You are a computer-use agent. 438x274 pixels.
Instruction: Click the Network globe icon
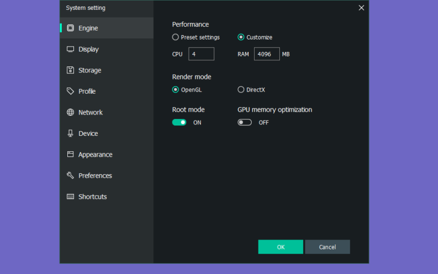[71, 112]
